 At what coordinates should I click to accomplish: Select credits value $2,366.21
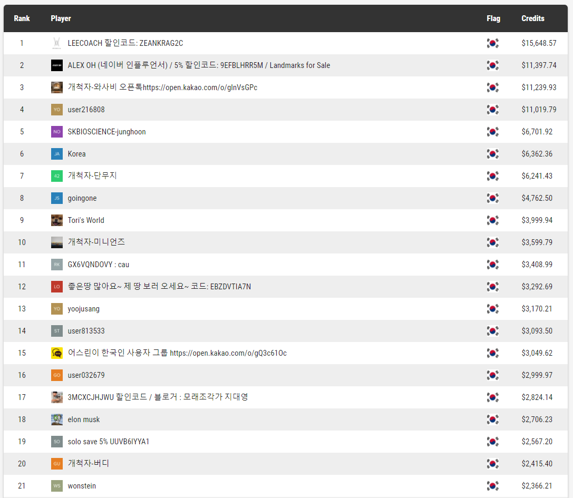(537, 486)
